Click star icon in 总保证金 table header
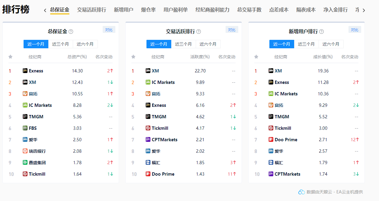 click(x=11, y=57)
